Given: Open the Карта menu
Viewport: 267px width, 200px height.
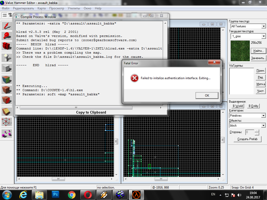Looking at the screenshot, I should 41,8.
